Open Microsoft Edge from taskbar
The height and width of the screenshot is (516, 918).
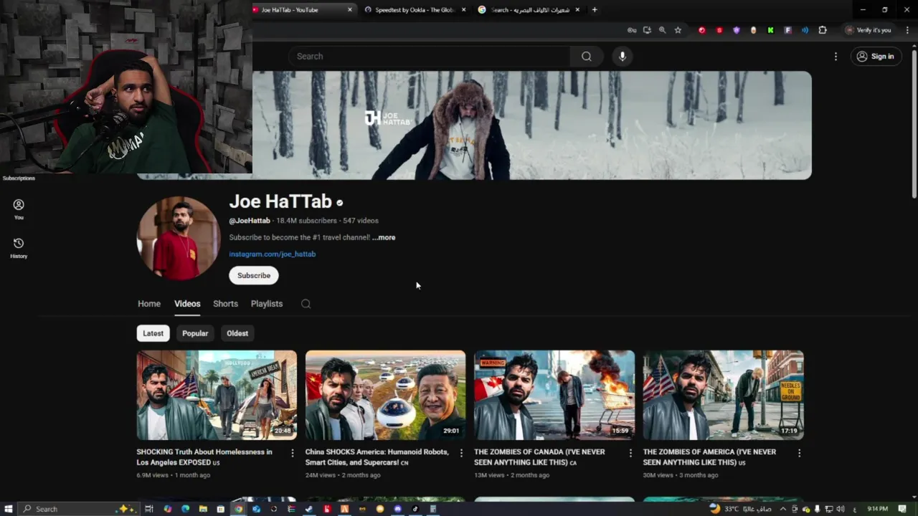tap(185, 509)
